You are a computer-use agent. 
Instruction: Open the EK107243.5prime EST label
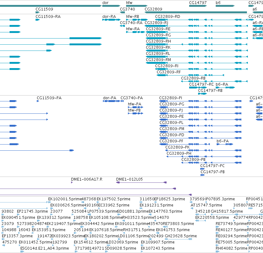point(158,248)
